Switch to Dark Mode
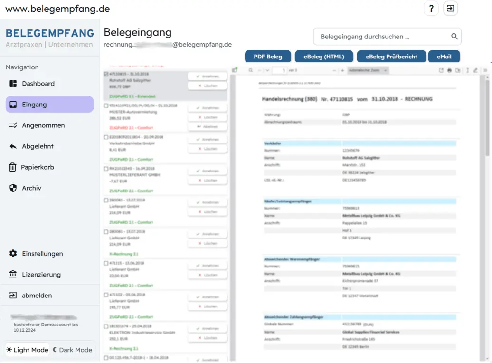 (x=73, y=350)
